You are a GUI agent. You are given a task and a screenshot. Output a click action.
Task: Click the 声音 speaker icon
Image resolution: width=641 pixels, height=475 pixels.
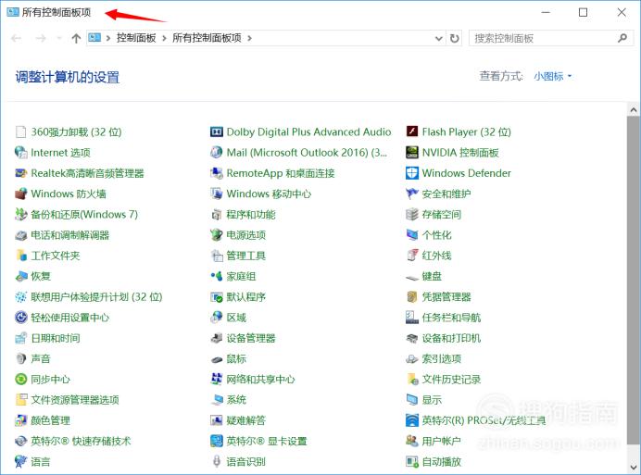pos(21,358)
